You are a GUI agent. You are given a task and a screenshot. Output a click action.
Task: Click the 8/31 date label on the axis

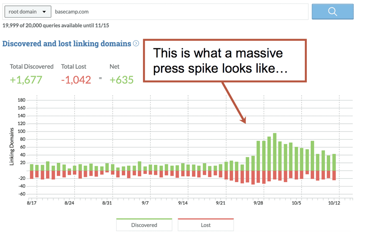coord(107,203)
